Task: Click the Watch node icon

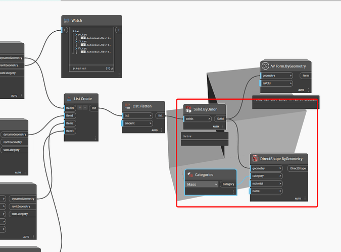Action: (66, 20)
